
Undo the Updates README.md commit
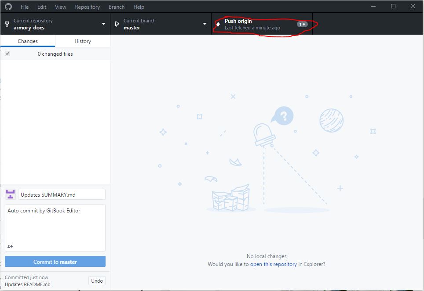pos(97,281)
